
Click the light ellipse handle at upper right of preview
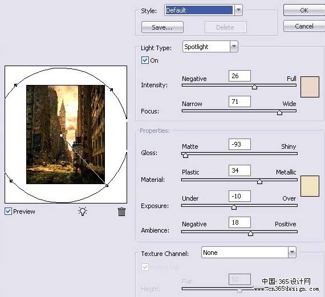click(x=111, y=90)
